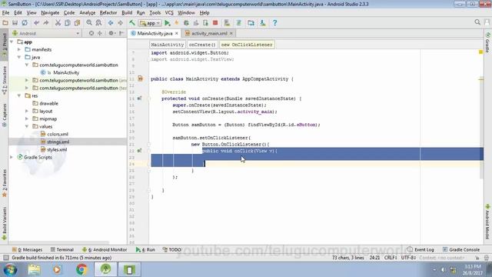Expand the manifests folder
The image size is (492, 277).
point(19,49)
